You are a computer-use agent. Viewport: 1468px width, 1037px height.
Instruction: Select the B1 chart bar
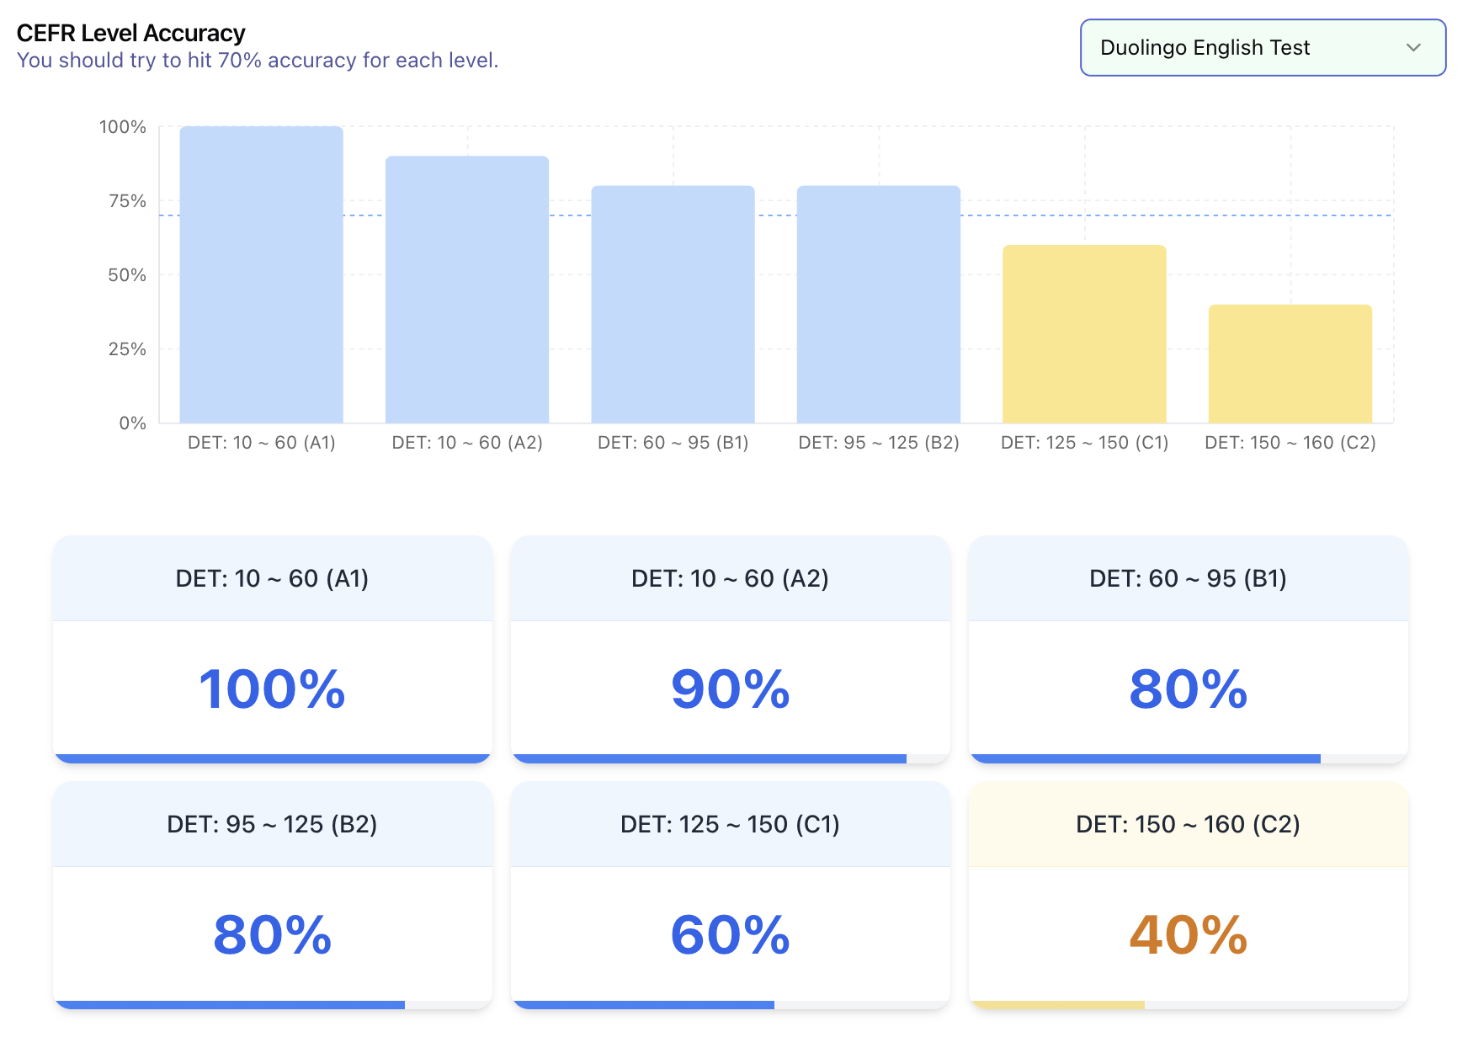(x=672, y=303)
